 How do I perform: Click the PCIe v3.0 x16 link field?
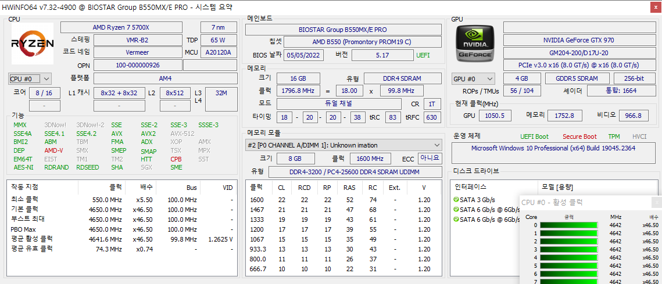pyautogui.click(x=578, y=66)
